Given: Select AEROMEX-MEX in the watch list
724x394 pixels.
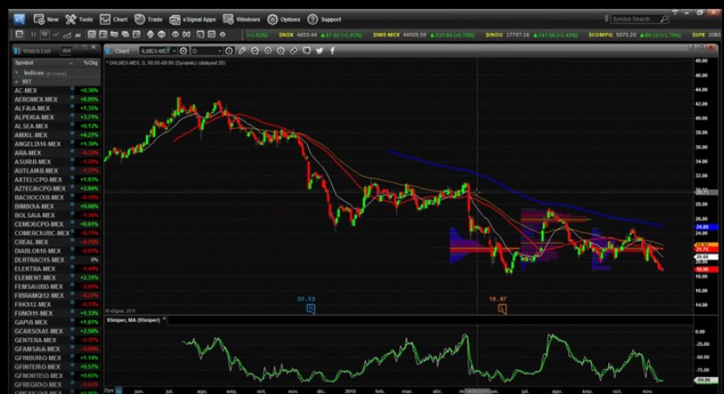Looking at the screenshot, I should coord(57,100).
